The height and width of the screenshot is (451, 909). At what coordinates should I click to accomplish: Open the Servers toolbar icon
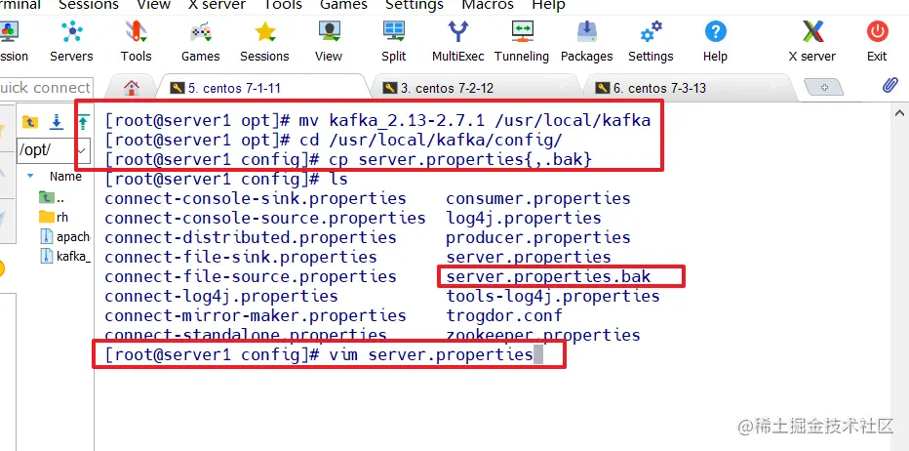(x=71, y=31)
